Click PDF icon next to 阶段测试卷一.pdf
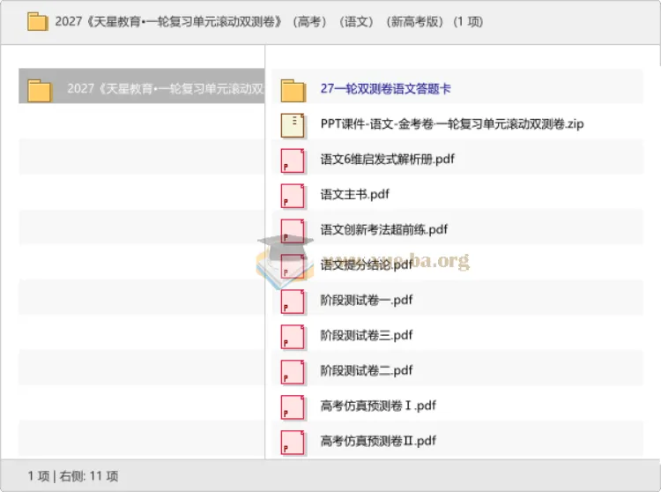This screenshot has height=492, width=661. tap(293, 302)
